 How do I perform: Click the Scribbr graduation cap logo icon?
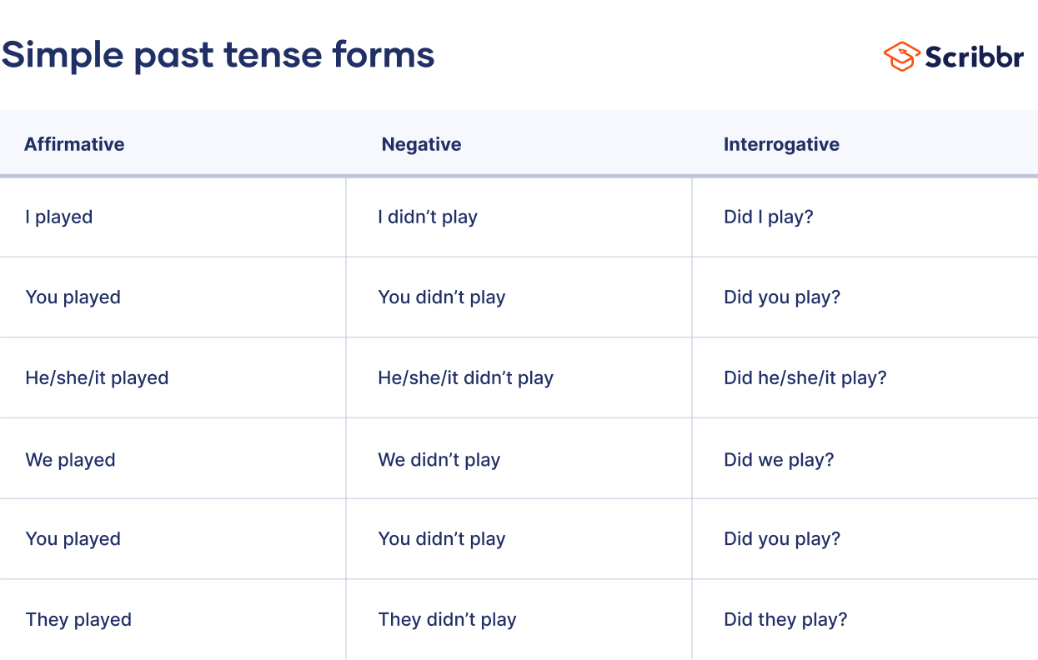click(902, 56)
